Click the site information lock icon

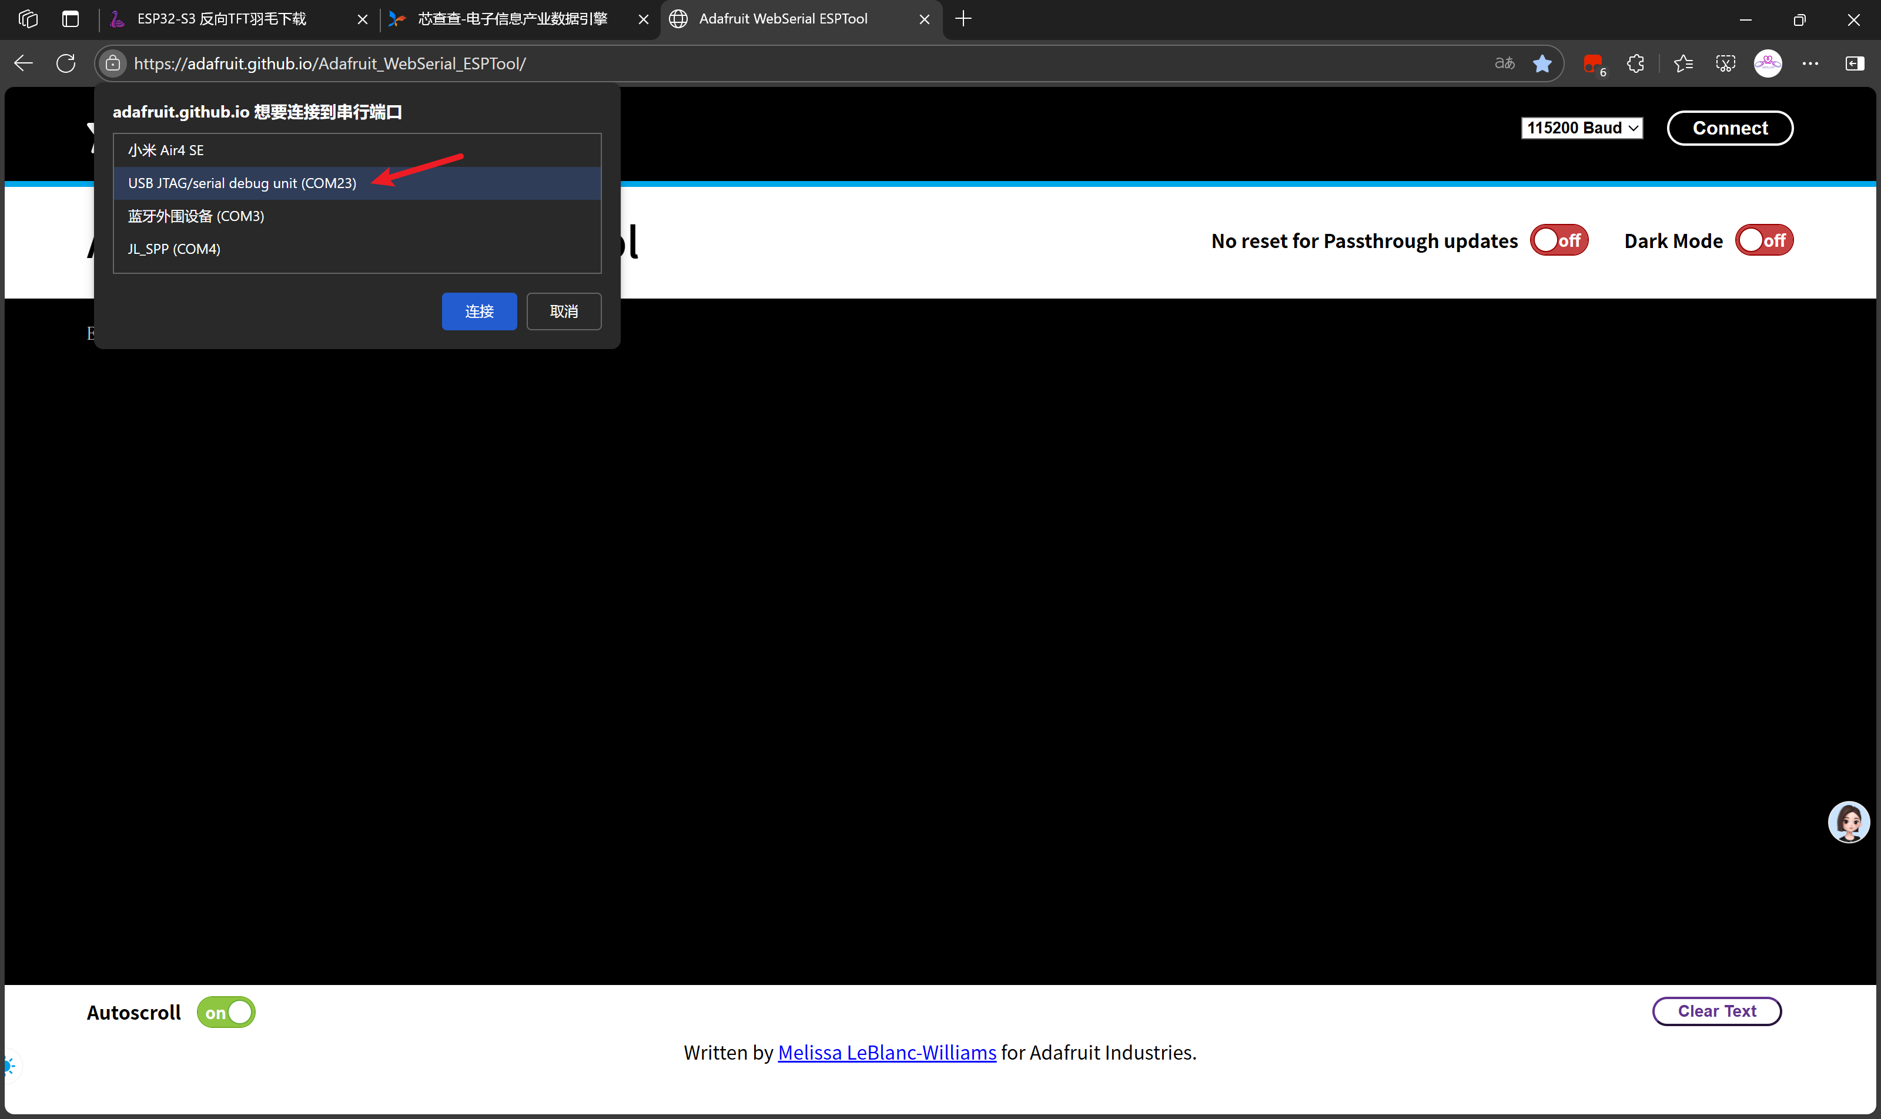click(x=113, y=63)
